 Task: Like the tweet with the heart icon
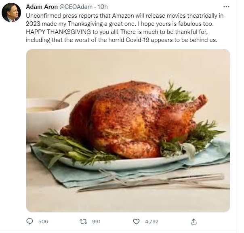point(137,221)
